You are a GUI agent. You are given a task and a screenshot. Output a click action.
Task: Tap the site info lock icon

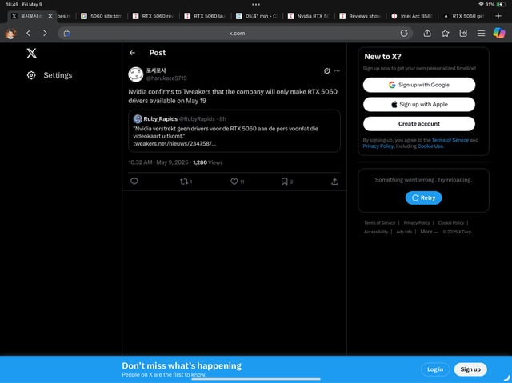point(66,34)
